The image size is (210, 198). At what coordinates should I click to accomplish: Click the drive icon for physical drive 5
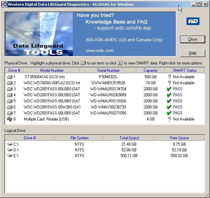tap(10, 101)
